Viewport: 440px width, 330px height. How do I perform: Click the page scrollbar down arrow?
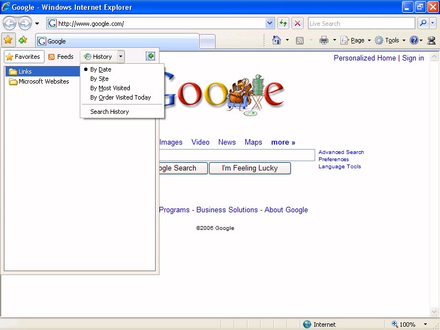434,311
